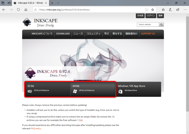
Task: Open the favorites hub
Action: point(163,10)
